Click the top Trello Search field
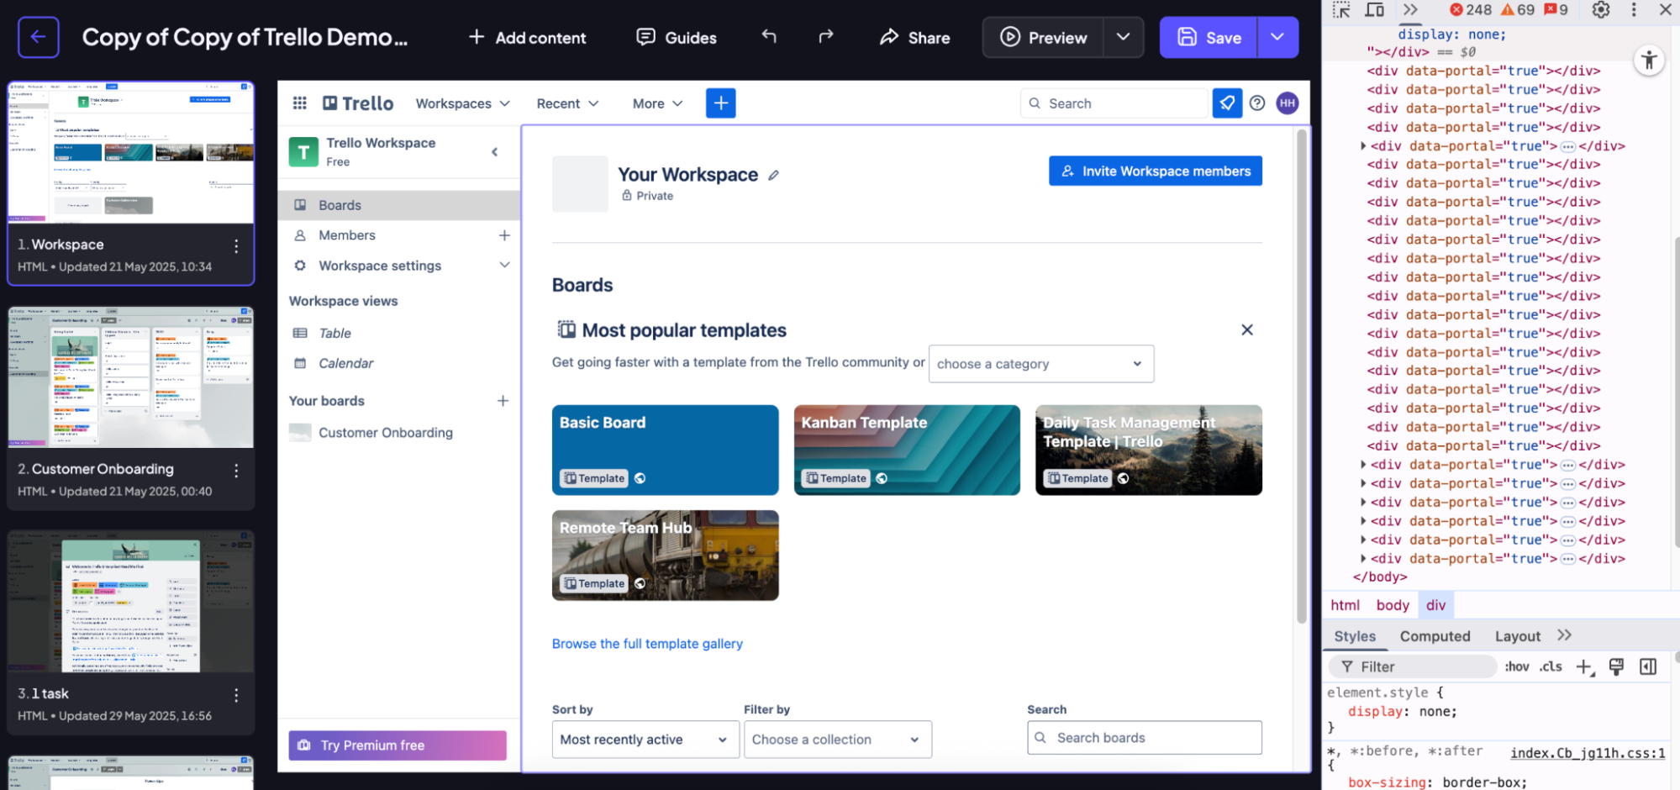1680x790 pixels. (1114, 103)
